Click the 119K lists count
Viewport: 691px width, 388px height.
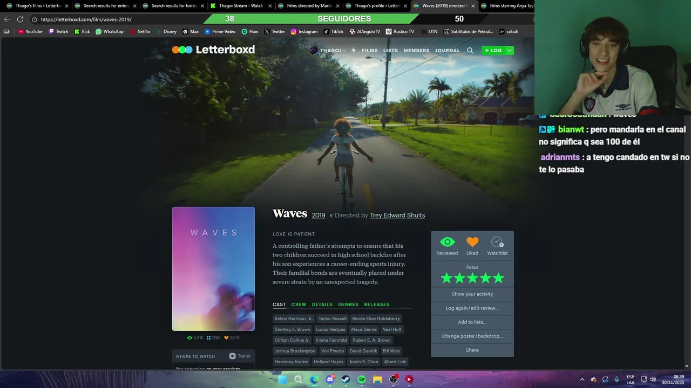click(214, 338)
